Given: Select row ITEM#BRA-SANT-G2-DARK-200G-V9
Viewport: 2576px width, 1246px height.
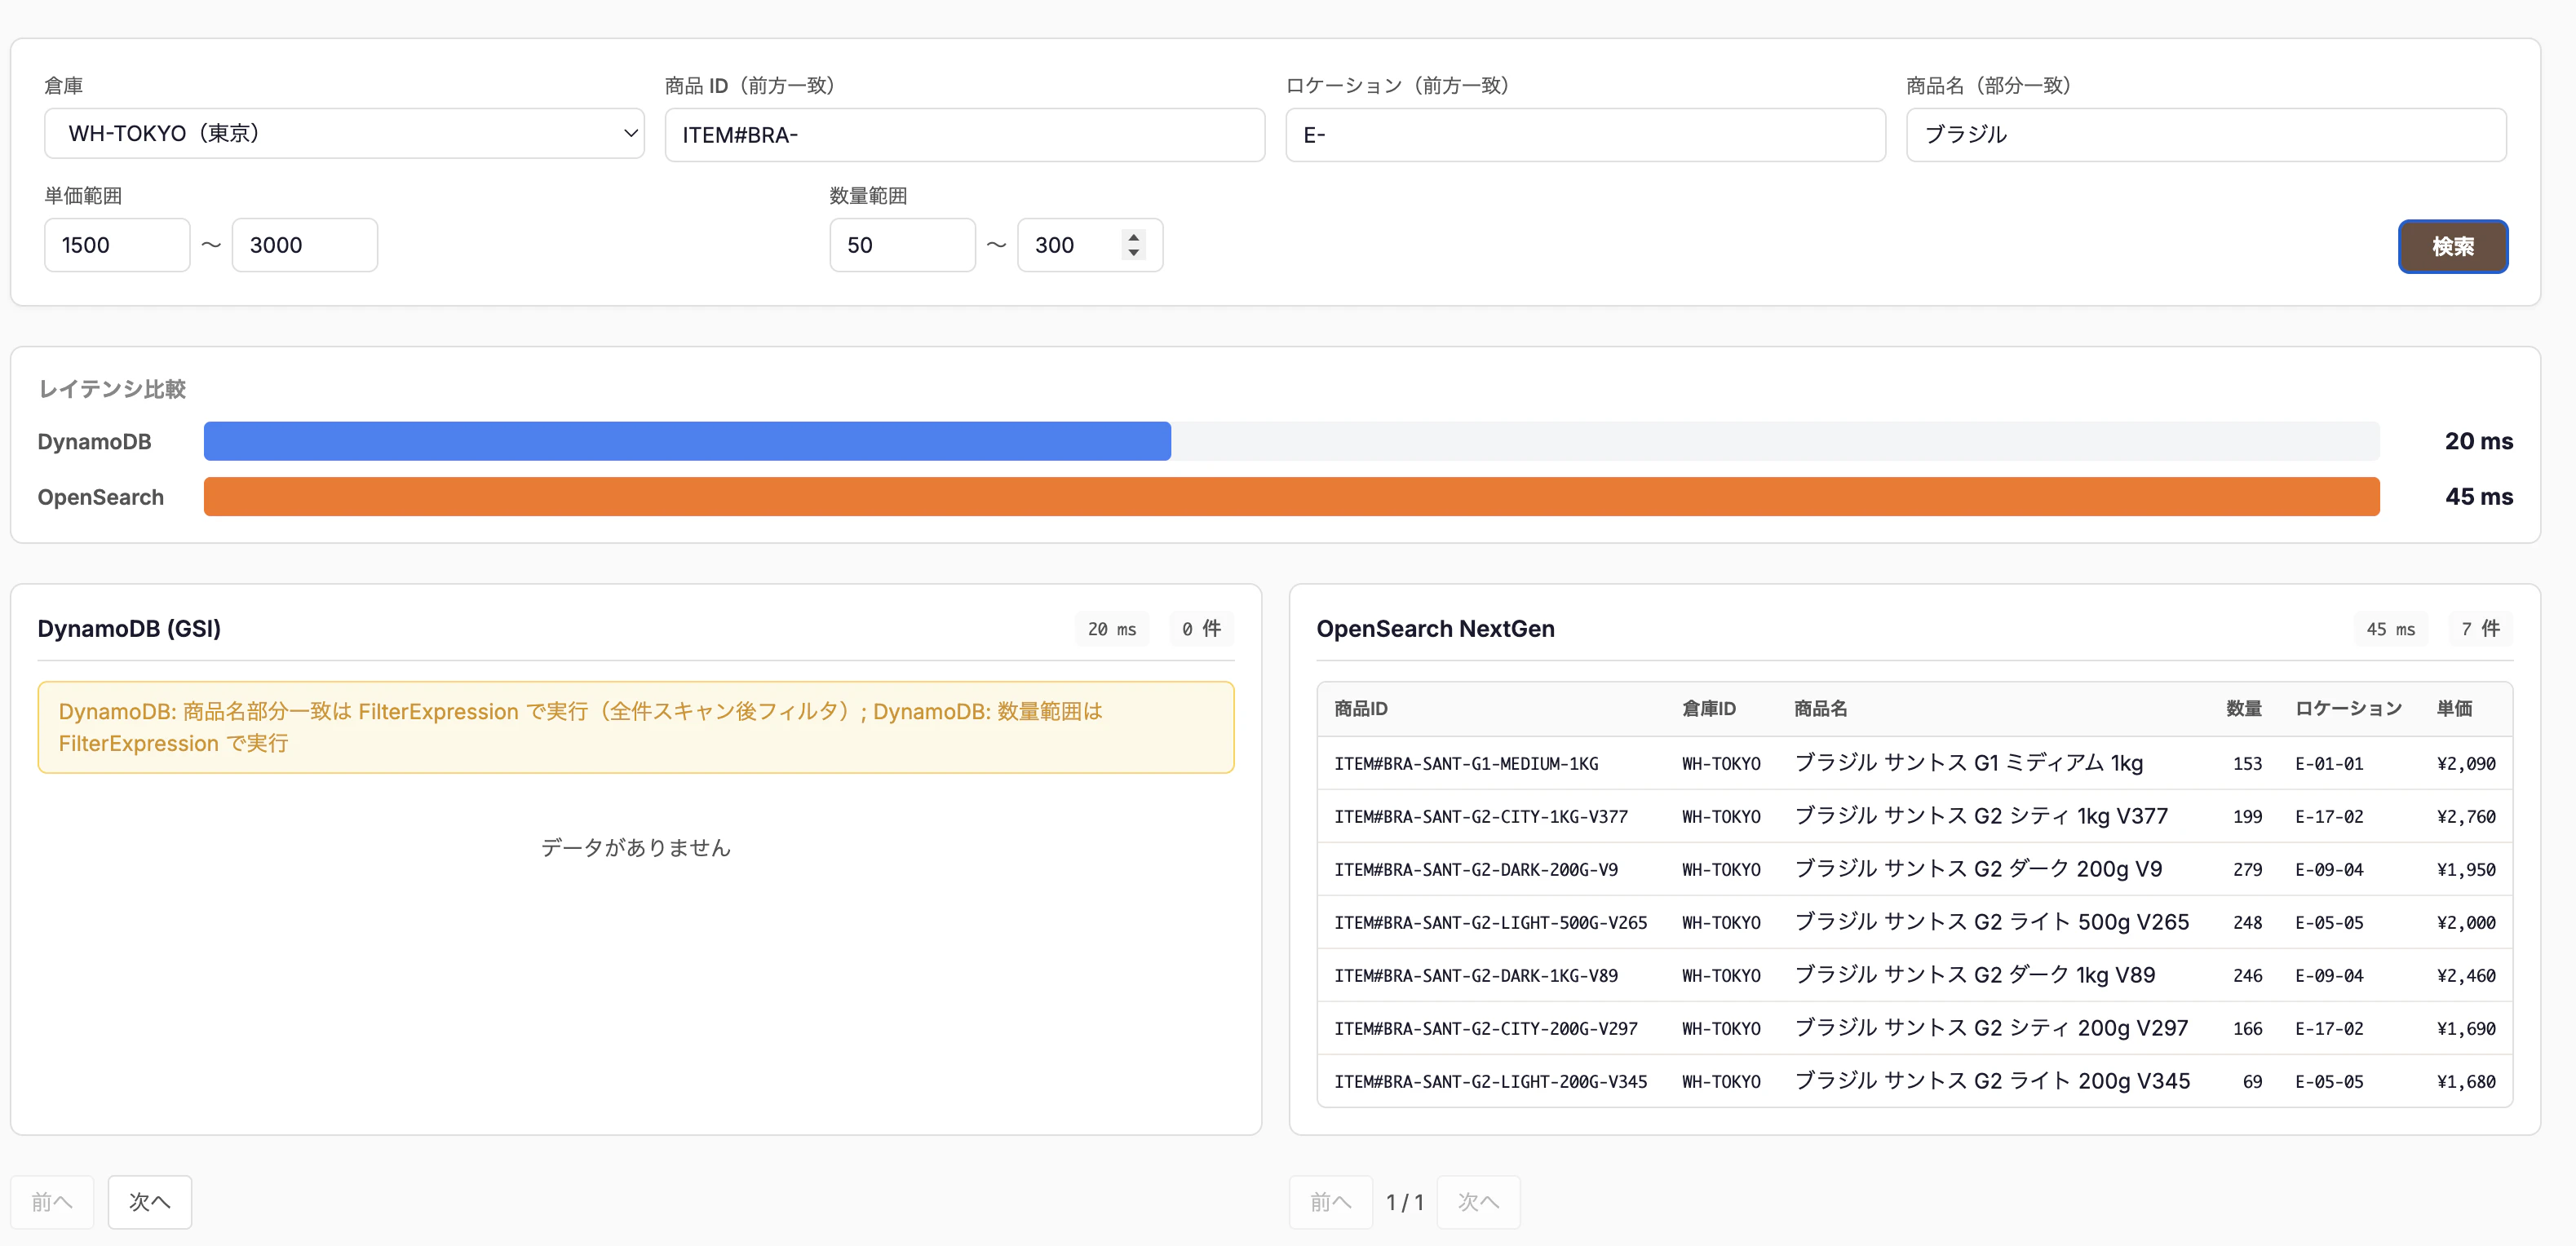Looking at the screenshot, I should click(x=1914, y=869).
